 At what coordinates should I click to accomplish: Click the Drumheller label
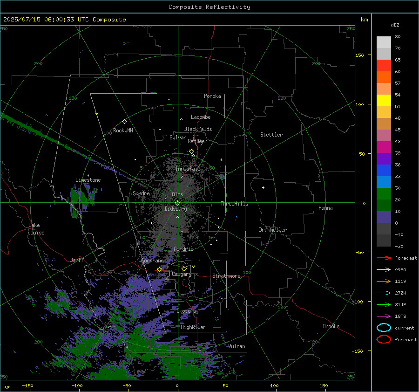(273, 230)
